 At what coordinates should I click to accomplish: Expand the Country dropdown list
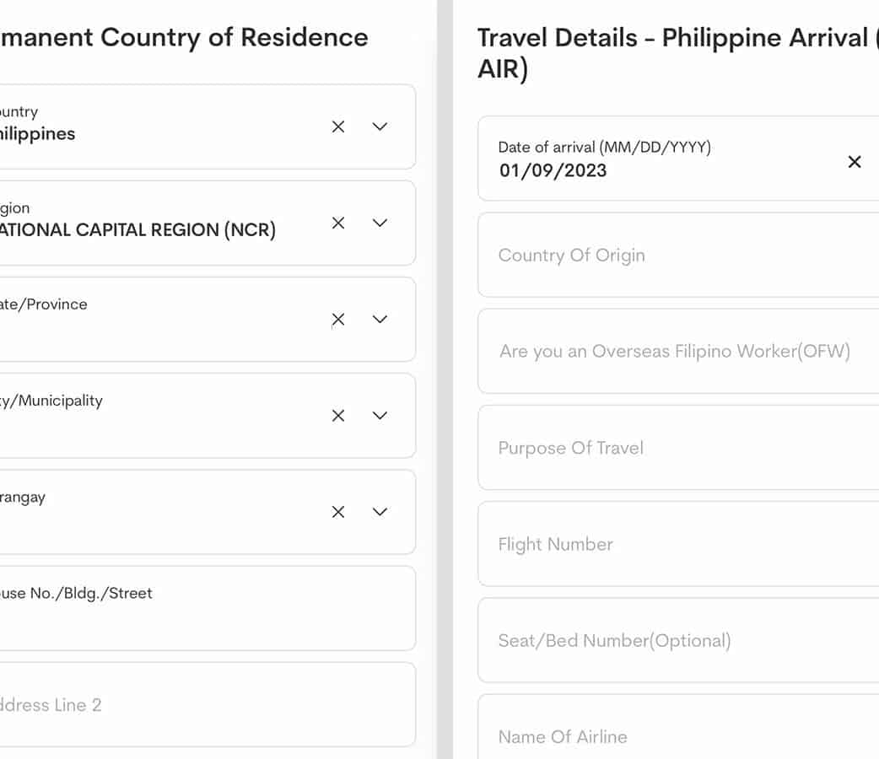tap(380, 126)
